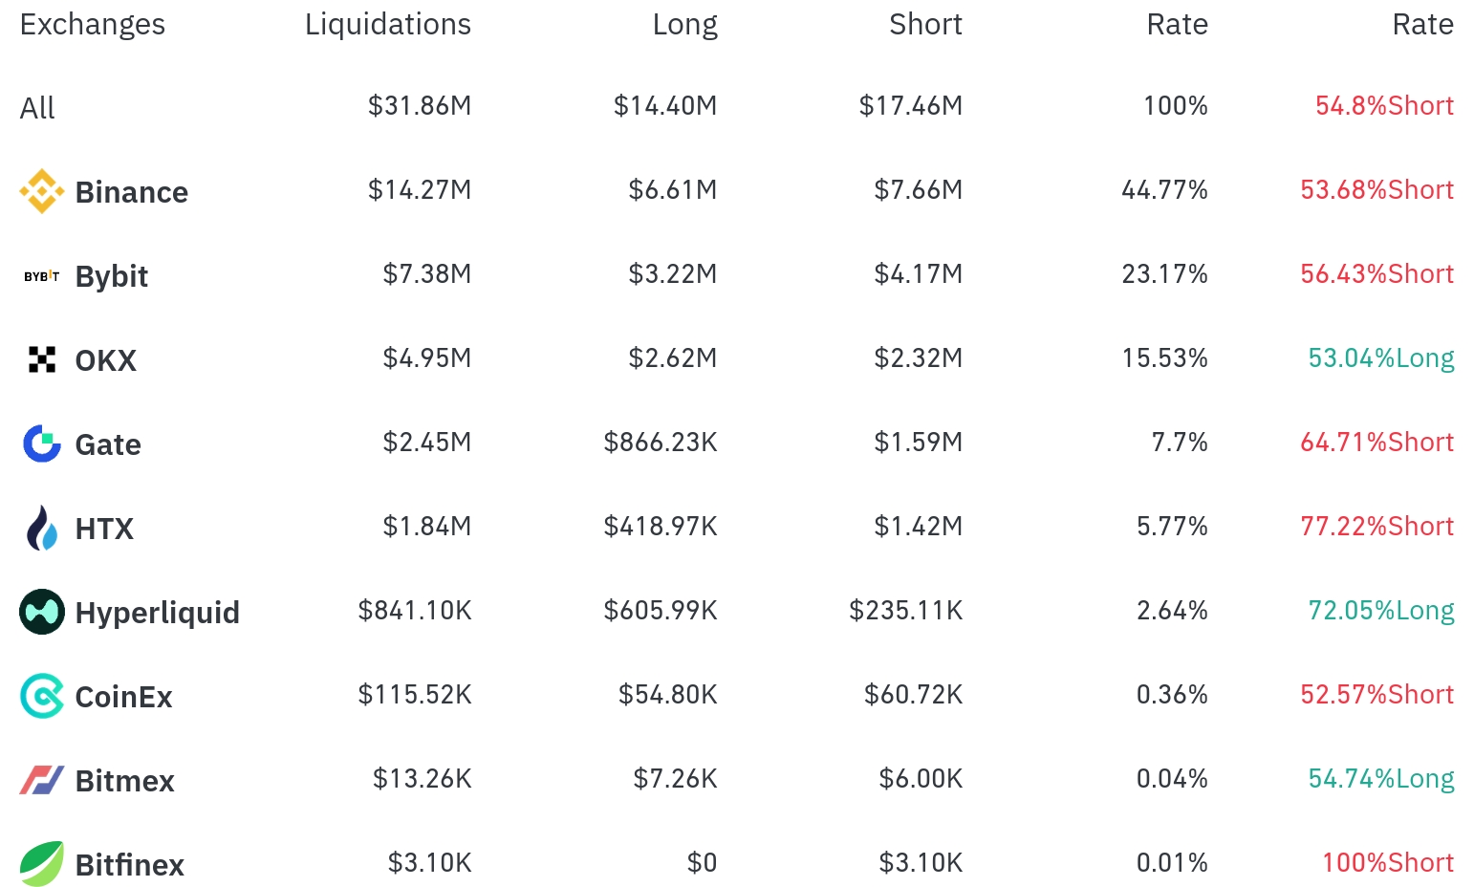
Task: Click the CoinEx logo icon
Action: [42, 696]
